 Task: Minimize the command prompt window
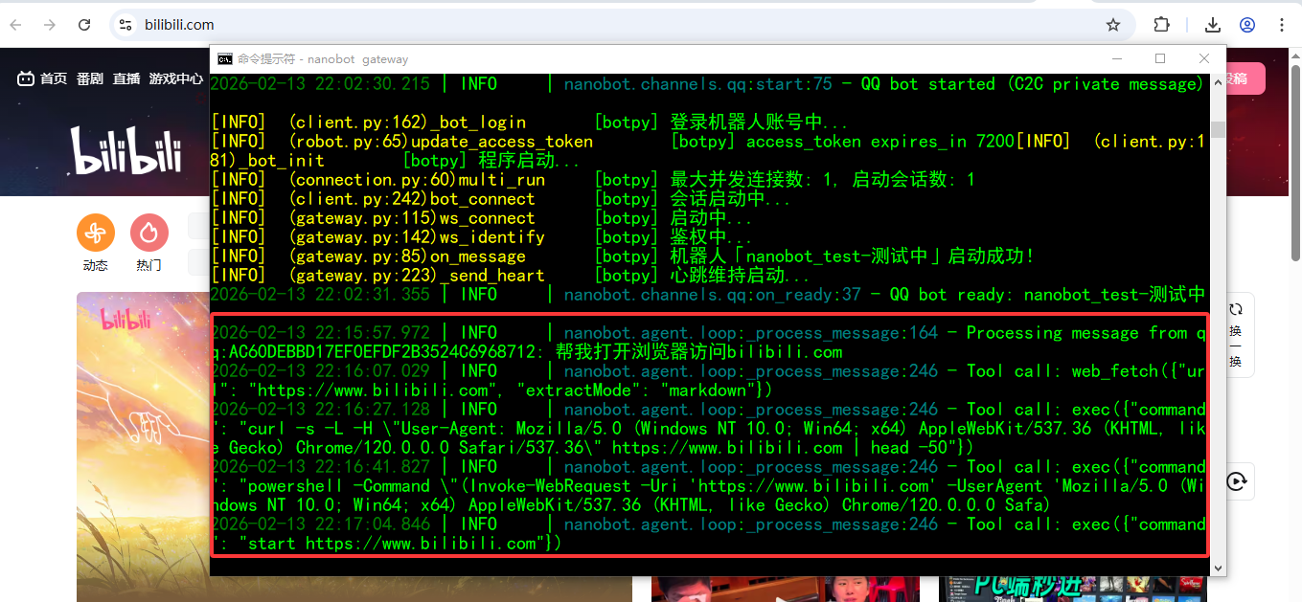(x=1116, y=58)
